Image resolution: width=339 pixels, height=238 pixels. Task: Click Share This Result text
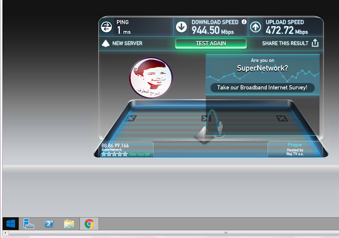point(285,43)
